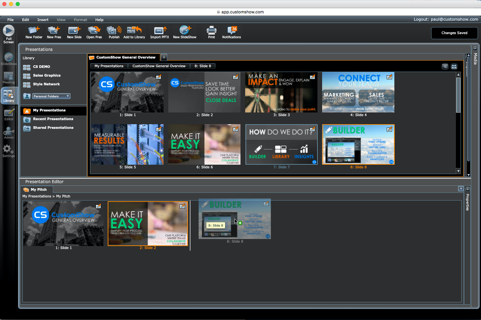Viewport: 481px width, 320px height.
Task: Click edit icon on Slide 3 thumbnail
Action: [x=313, y=77]
